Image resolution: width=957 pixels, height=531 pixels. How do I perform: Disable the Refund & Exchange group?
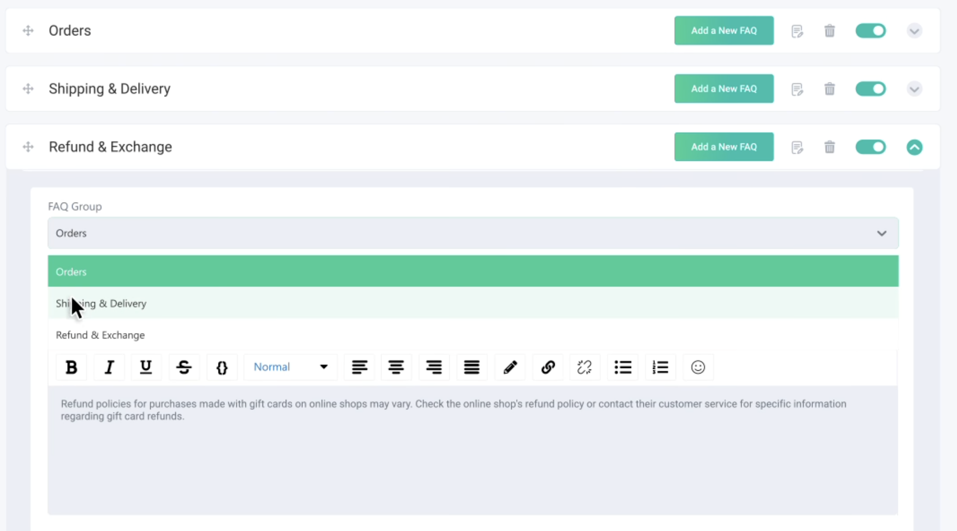871,147
